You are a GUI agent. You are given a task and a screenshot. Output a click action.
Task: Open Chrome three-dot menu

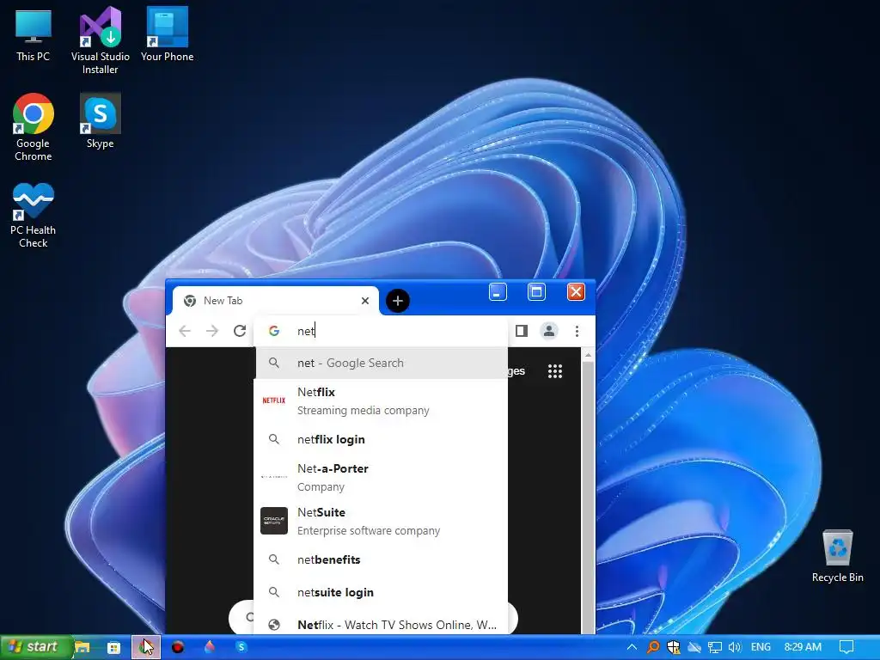click(577, 331)
